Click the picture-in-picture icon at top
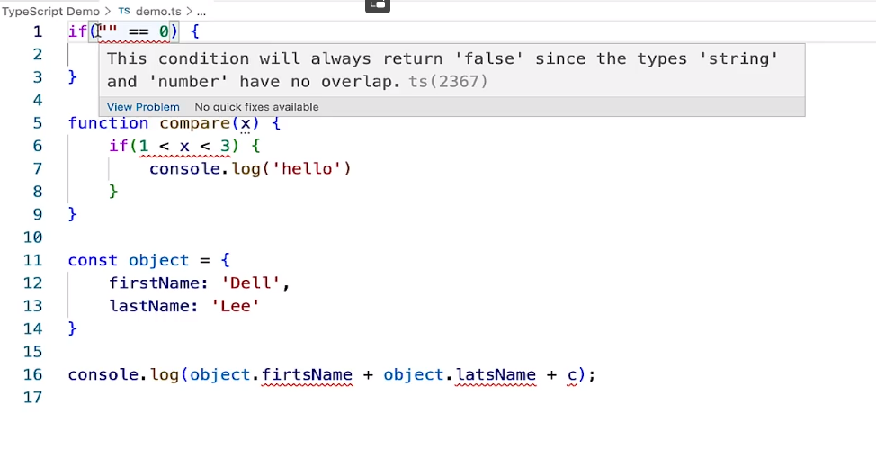 [378, 5]
